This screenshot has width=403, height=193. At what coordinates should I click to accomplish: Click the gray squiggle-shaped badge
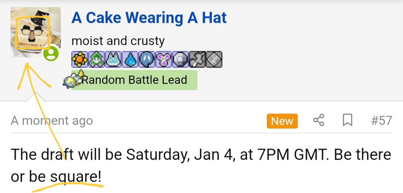tap(197, 59)
